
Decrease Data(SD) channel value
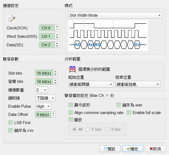pyautogui.click(x=57, y=46)
